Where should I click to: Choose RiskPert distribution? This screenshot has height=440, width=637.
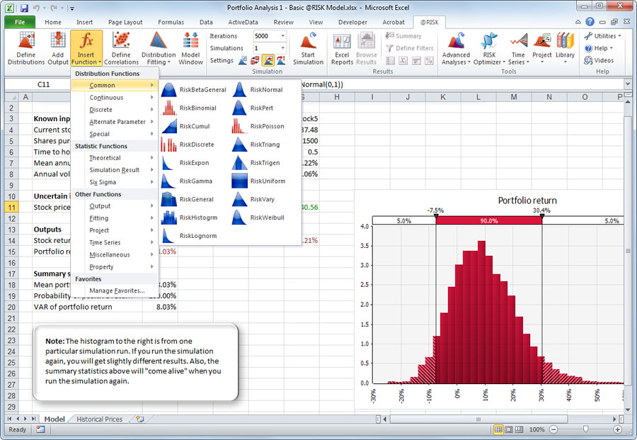click(253, 108)
